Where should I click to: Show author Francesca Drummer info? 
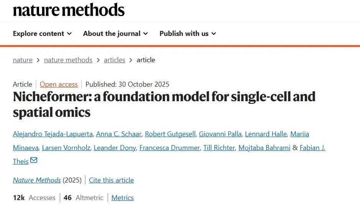170,148
